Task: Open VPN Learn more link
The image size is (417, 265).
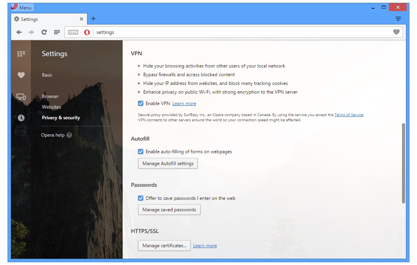Action: [x=184, y=103]
